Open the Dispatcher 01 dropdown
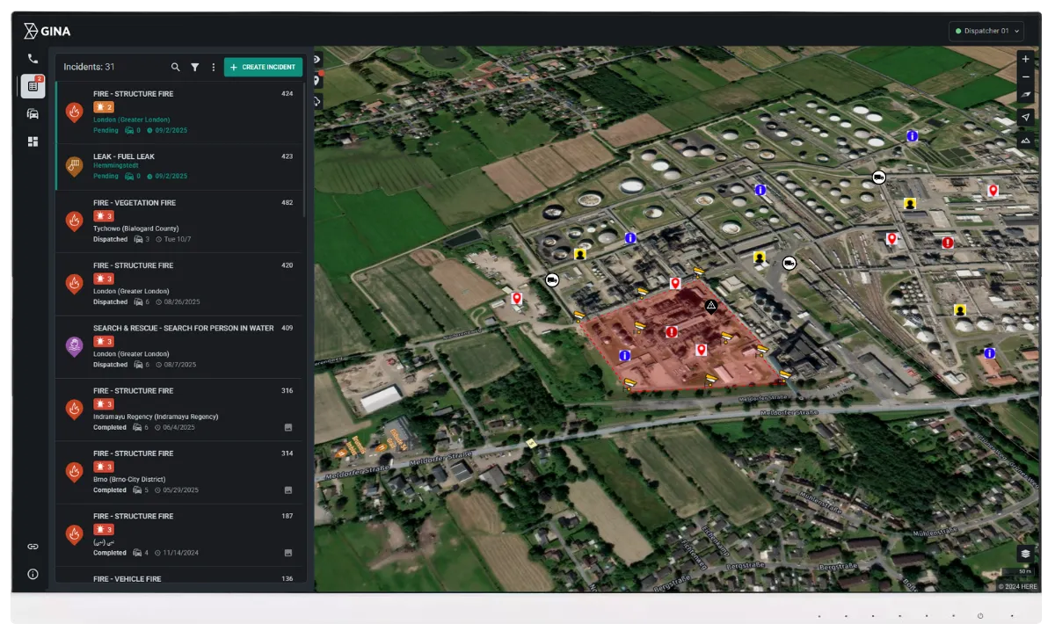 (986, 31)
